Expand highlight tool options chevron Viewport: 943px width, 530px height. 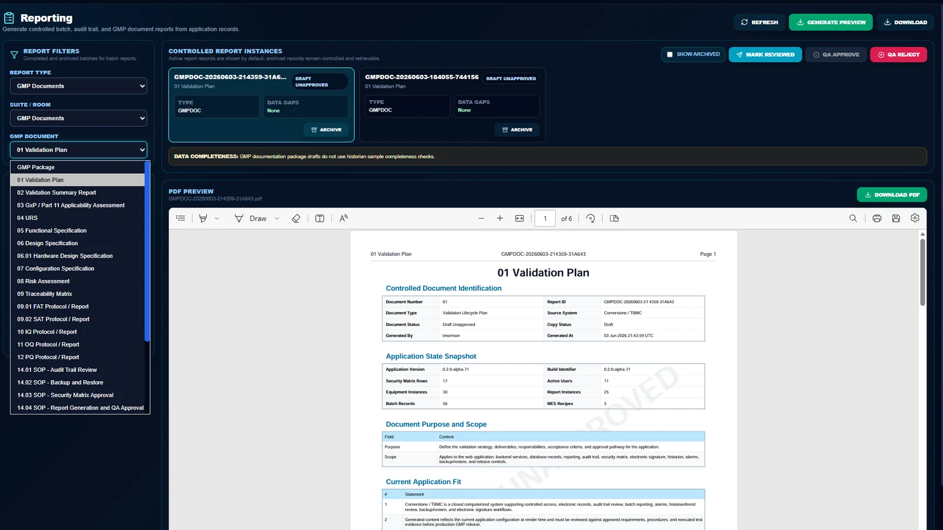point(217,218)
